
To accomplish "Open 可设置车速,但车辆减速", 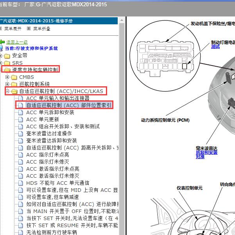I will [52, 197].
